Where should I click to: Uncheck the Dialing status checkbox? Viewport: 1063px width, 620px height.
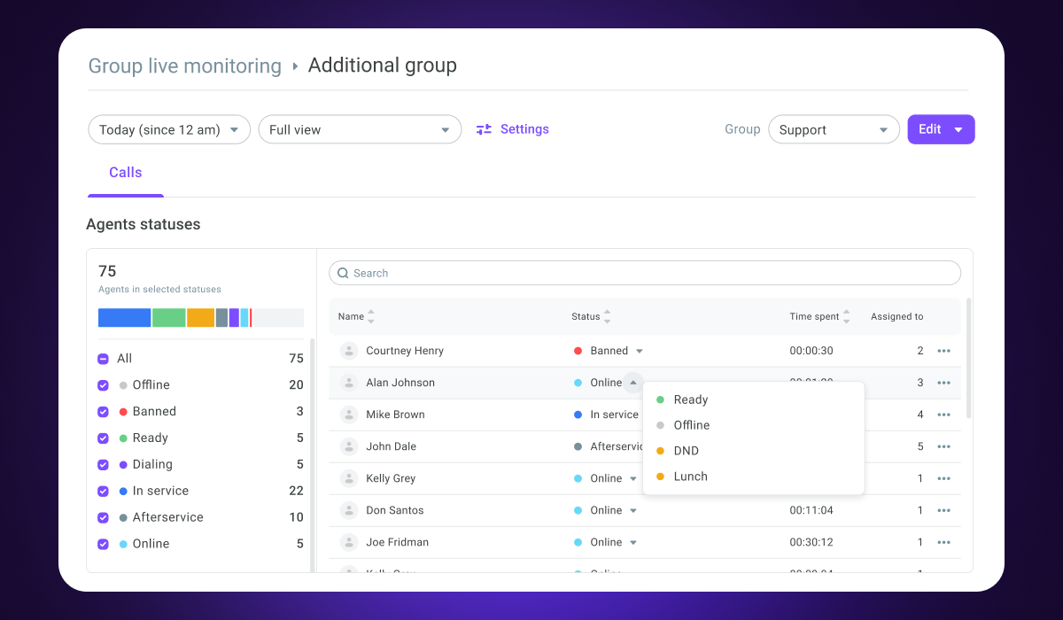(x=103, y=465)
